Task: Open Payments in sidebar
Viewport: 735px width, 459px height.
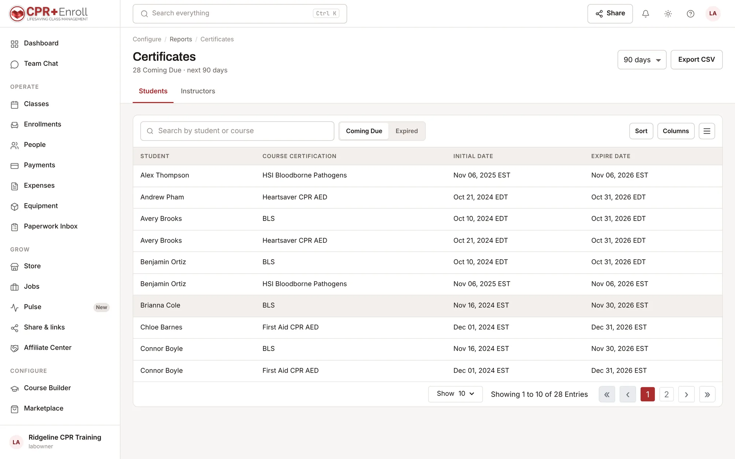Action: click(x=60, y=165)
